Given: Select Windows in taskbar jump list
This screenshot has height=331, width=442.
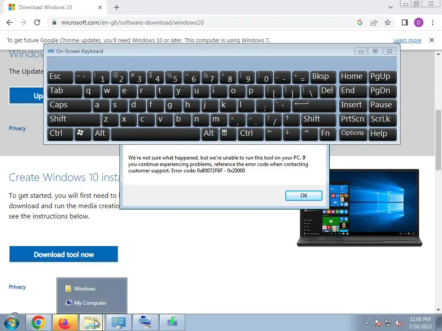Looking at the screenshot, I should pyautogui.click(x=92, y=289).
